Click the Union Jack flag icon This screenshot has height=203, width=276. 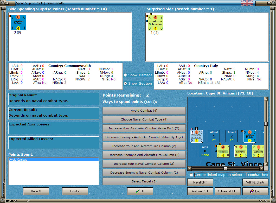[x=247, y=3]
